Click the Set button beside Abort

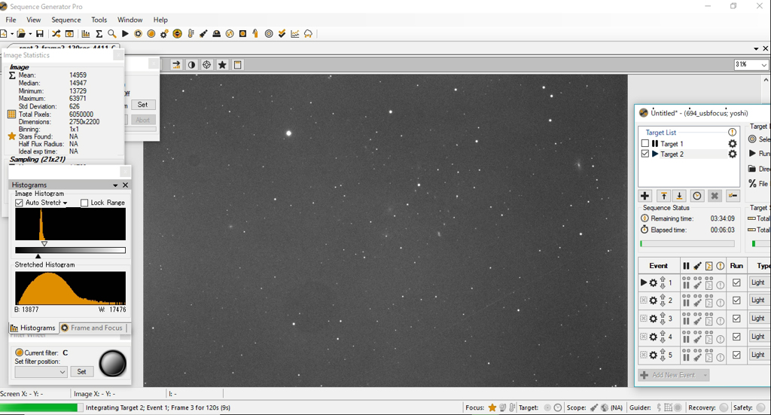point(142,105)
